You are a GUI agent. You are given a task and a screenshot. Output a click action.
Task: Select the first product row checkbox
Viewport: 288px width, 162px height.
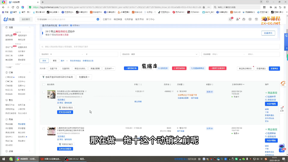(x=44, y=92)
